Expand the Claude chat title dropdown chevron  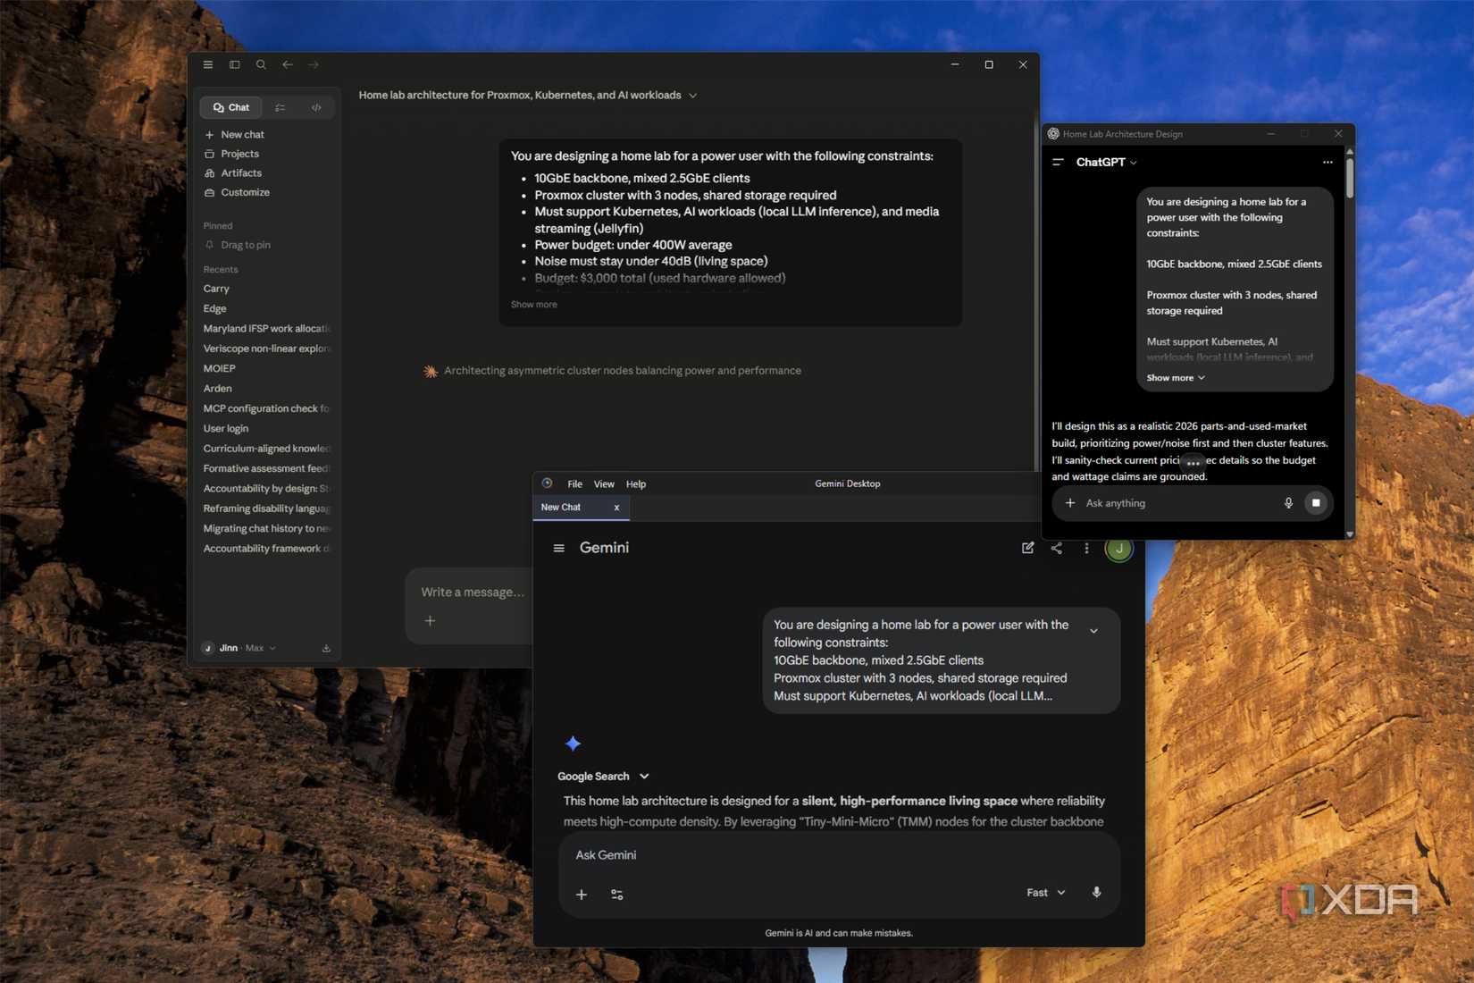693,96
